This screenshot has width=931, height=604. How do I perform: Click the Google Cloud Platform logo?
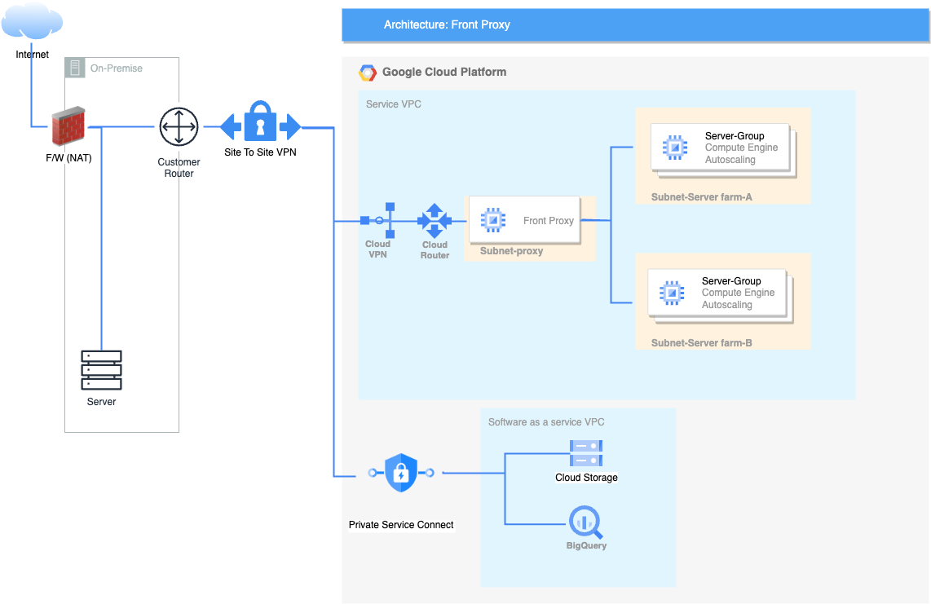pyautogui.click(x=368, y=73)
